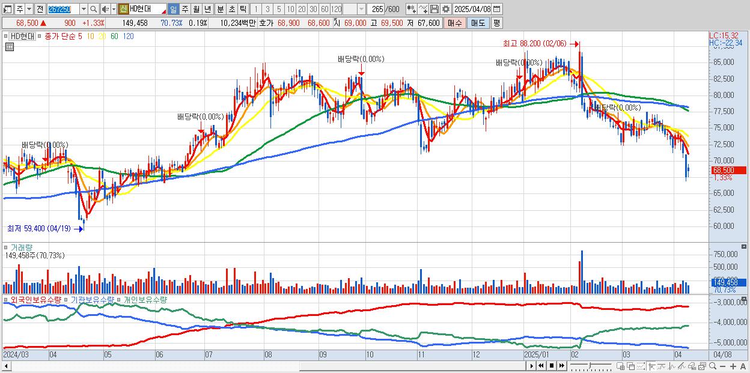Screen dimensions: 750x373
Task: Open chart settings gear icon
Action: point(445,9)
